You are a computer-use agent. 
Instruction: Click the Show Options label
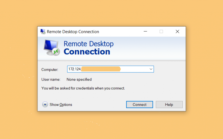61,105
